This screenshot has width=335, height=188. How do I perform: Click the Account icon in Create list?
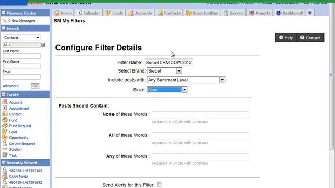tap(5, 102)
